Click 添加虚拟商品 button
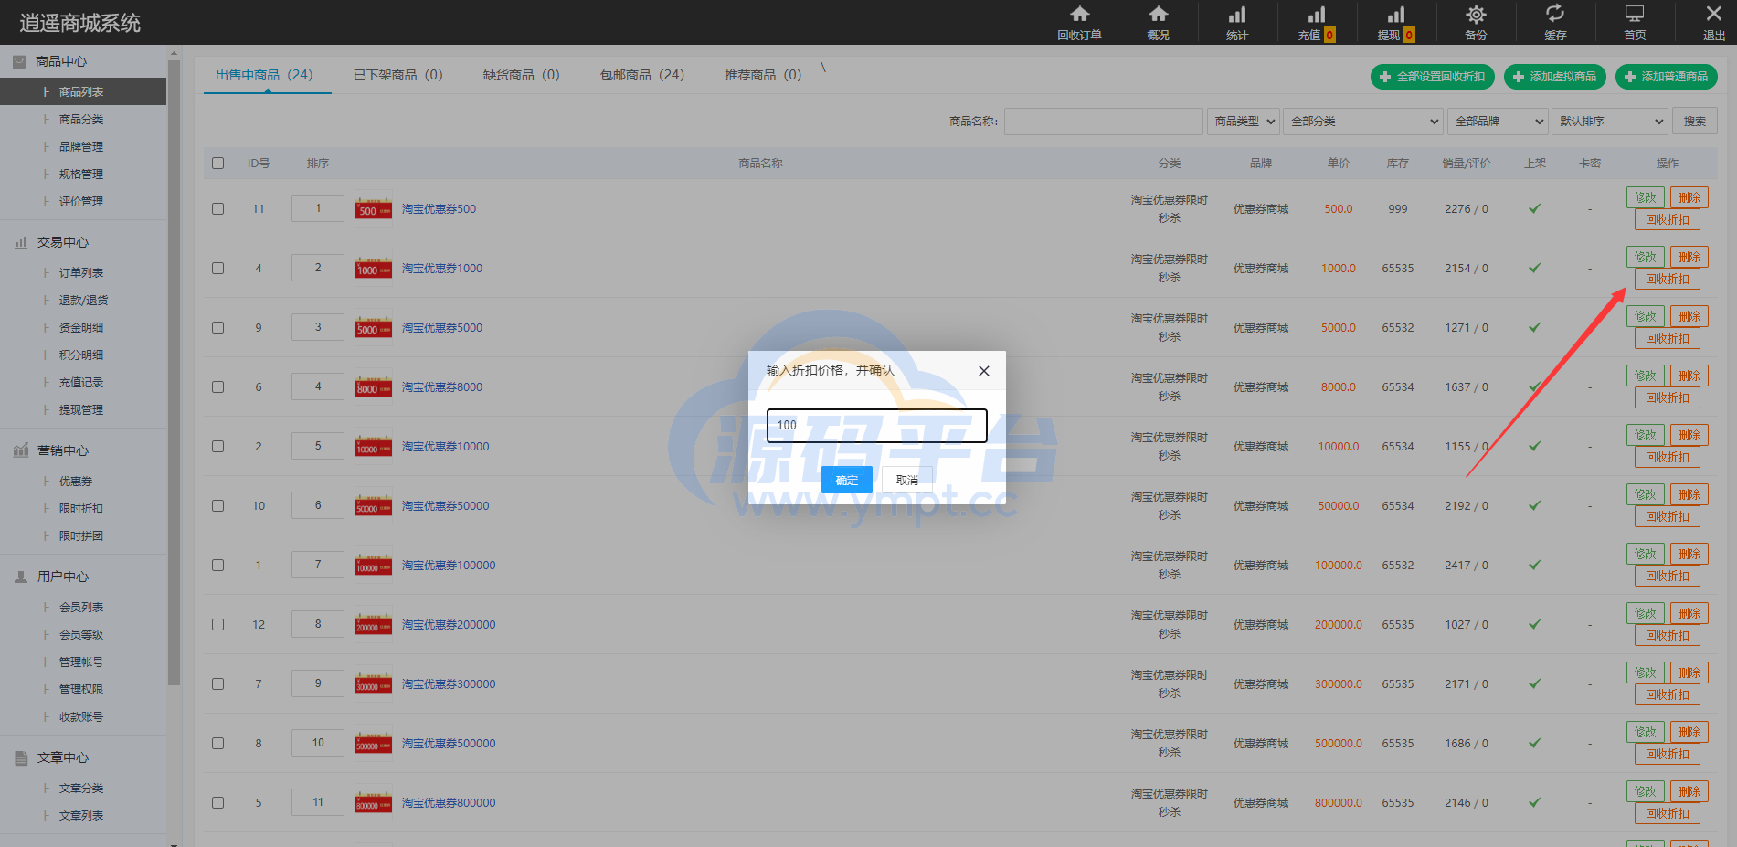The height and width of the screenshot is (847, 1737). [1554, 77]
